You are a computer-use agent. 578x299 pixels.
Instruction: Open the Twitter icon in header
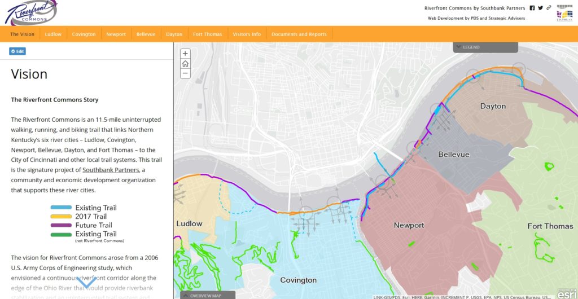tap(540, 8)
